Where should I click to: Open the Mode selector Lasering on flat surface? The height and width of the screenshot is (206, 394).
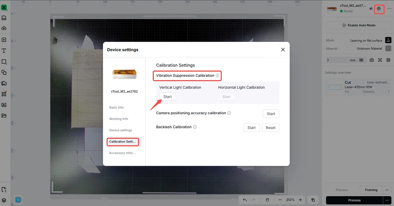[x=370, y=40]
